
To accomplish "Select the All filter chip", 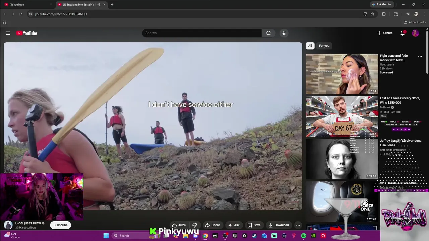I will coord(310,46).
